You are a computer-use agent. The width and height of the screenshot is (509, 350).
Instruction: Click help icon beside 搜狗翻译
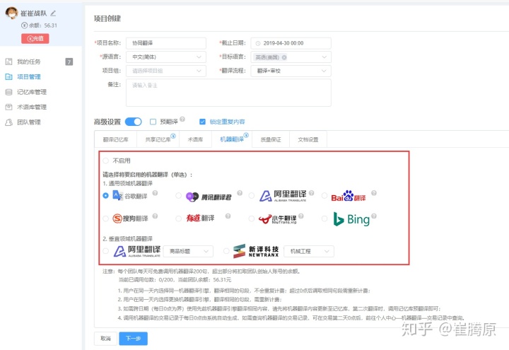coord(155,216)
